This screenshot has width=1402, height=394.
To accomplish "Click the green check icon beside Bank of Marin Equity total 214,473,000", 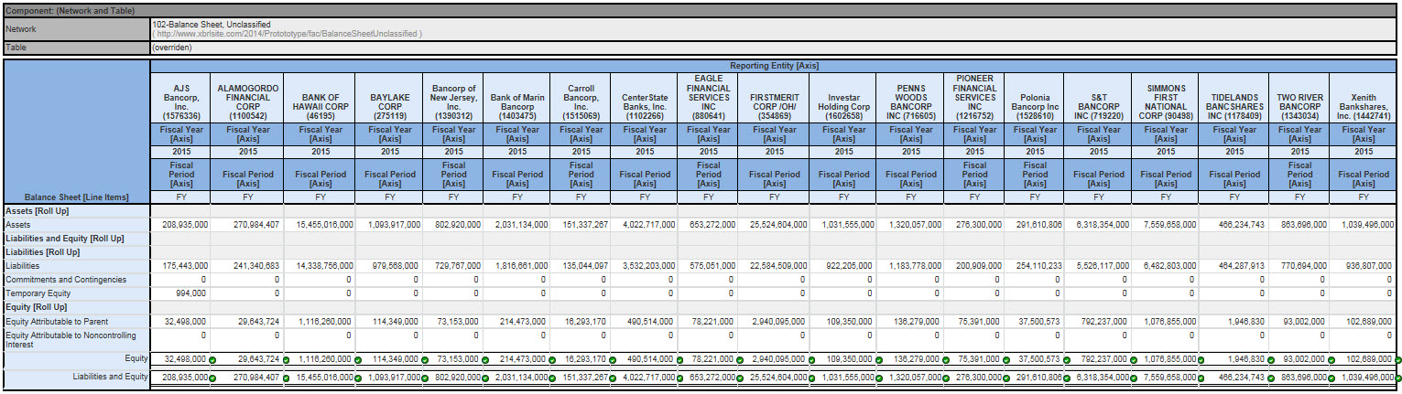I will pyautogui.click(x=551, y=360).
